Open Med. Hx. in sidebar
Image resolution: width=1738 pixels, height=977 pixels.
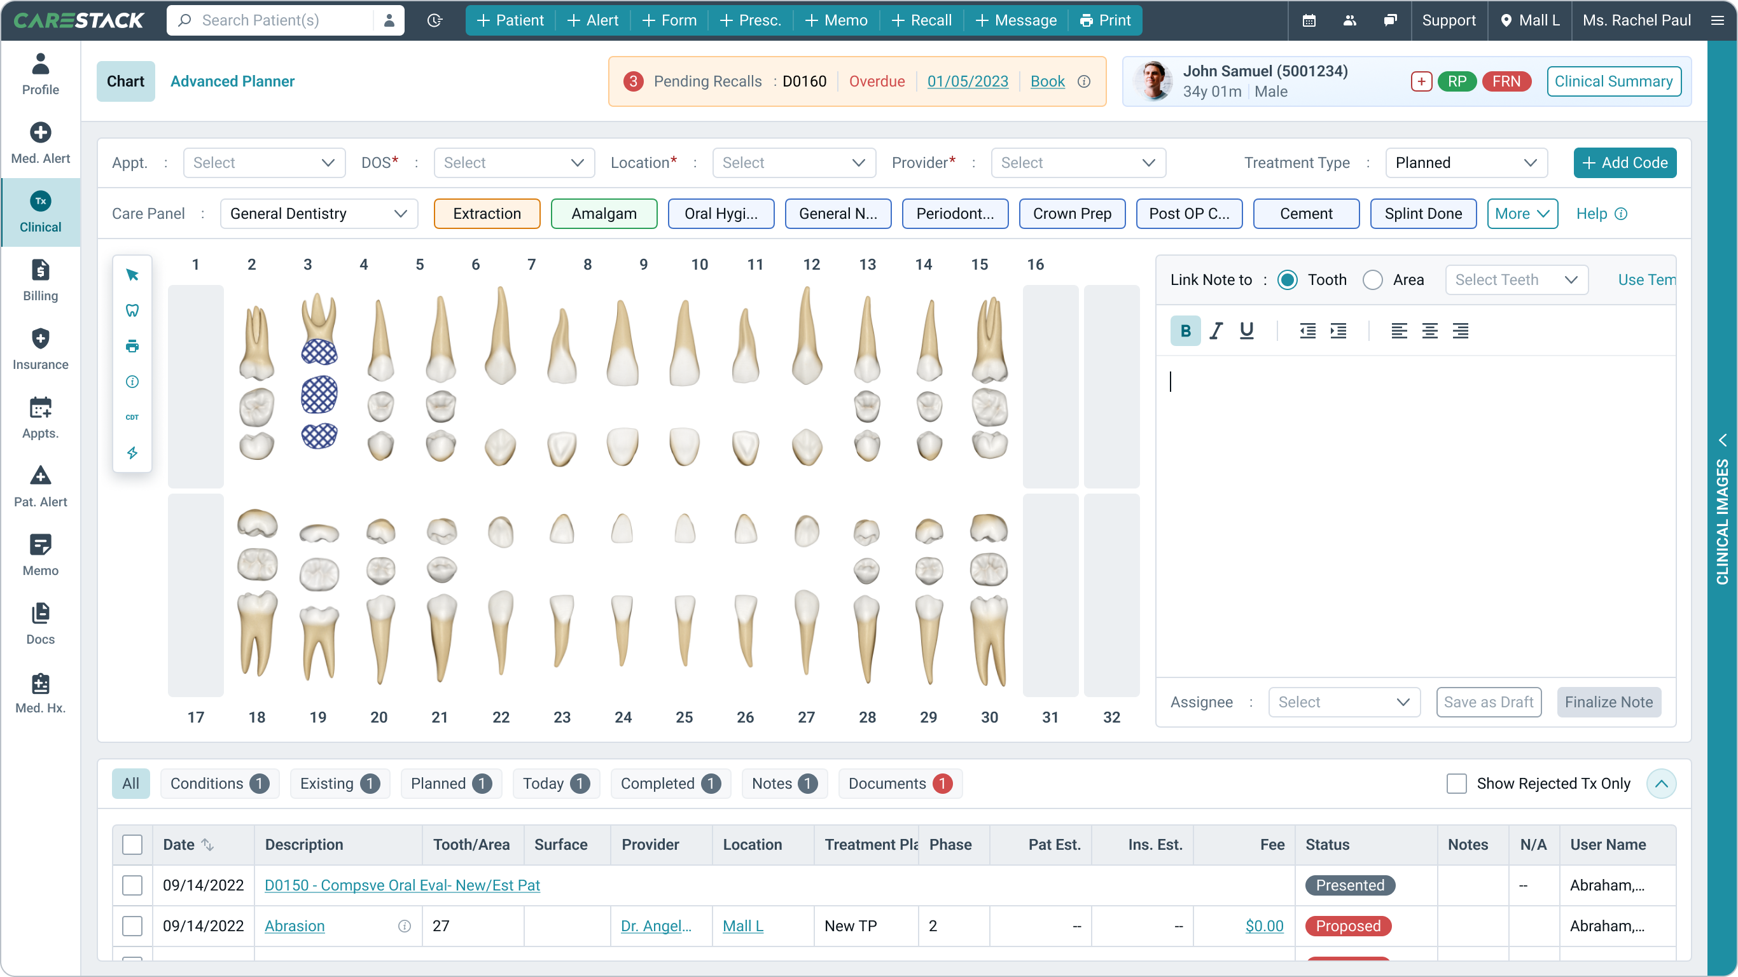coord(41,693)
